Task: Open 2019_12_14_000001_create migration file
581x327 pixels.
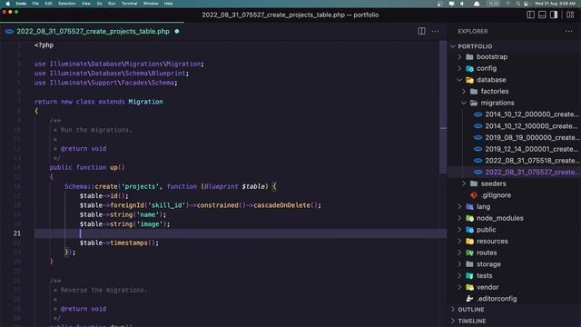Action: coord(515,149)
